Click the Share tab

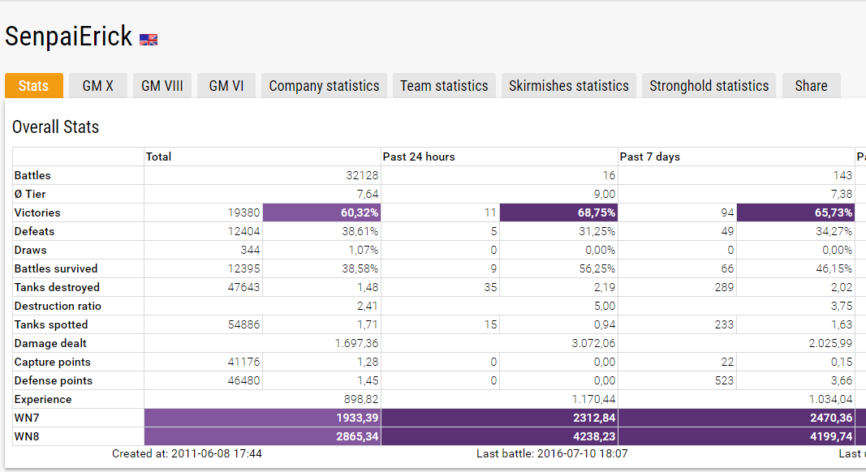(x=812, y=86)
